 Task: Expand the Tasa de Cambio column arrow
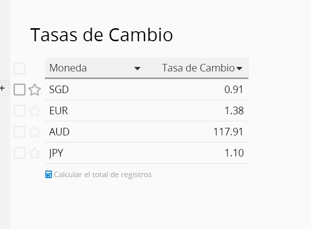point(240,69)
